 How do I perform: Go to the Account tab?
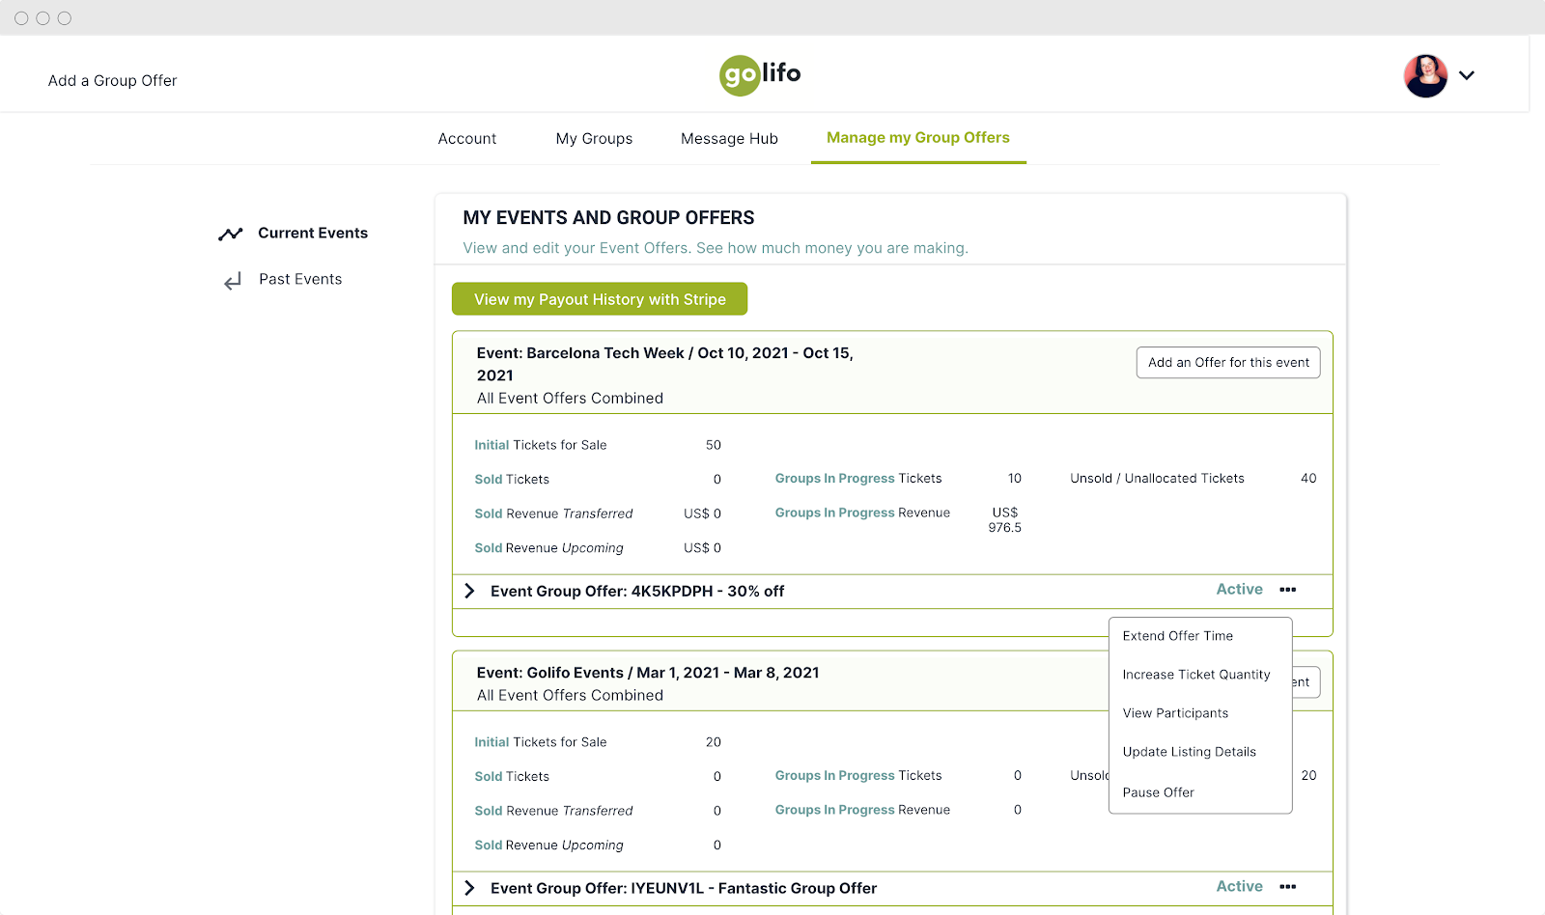[467, 139]
